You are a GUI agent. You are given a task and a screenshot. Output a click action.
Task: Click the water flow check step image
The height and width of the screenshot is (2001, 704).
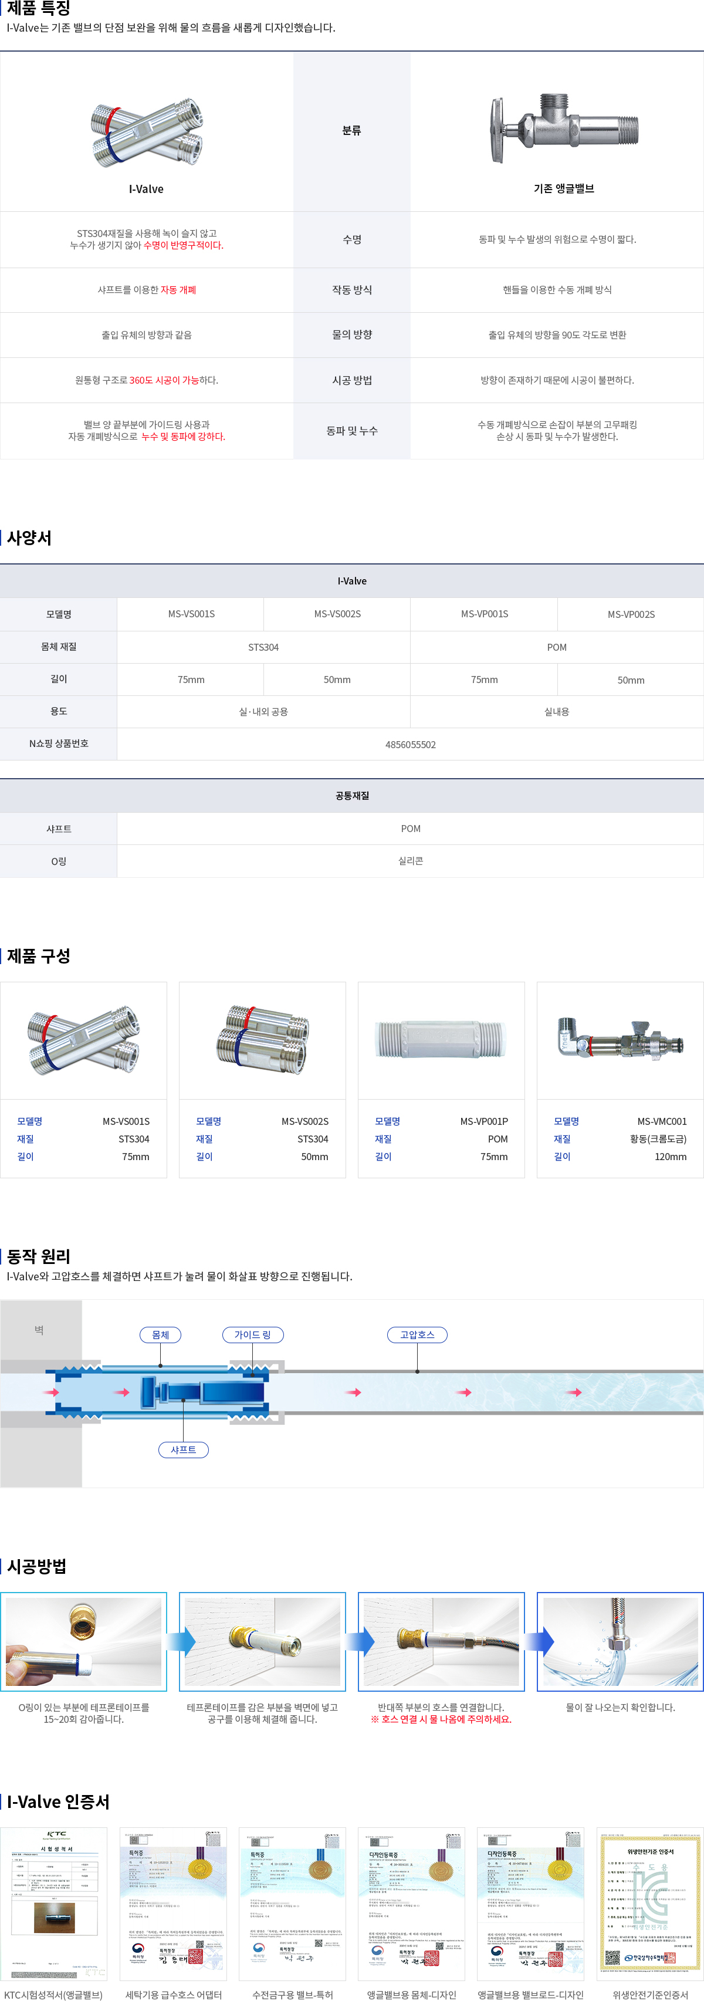click(620, 1641)
